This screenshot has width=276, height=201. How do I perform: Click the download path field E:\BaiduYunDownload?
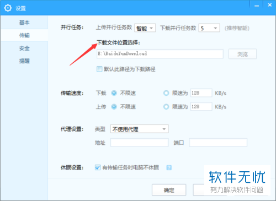point(160,54)
